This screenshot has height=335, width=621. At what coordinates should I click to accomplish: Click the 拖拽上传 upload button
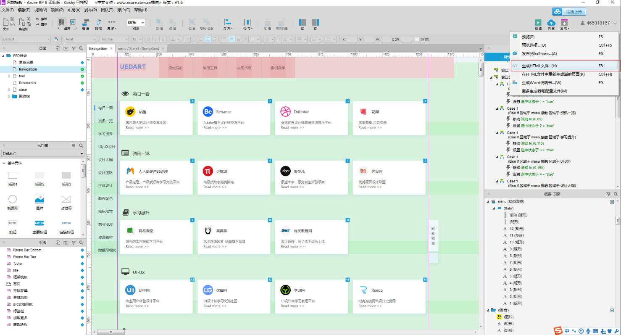point(569,12)
